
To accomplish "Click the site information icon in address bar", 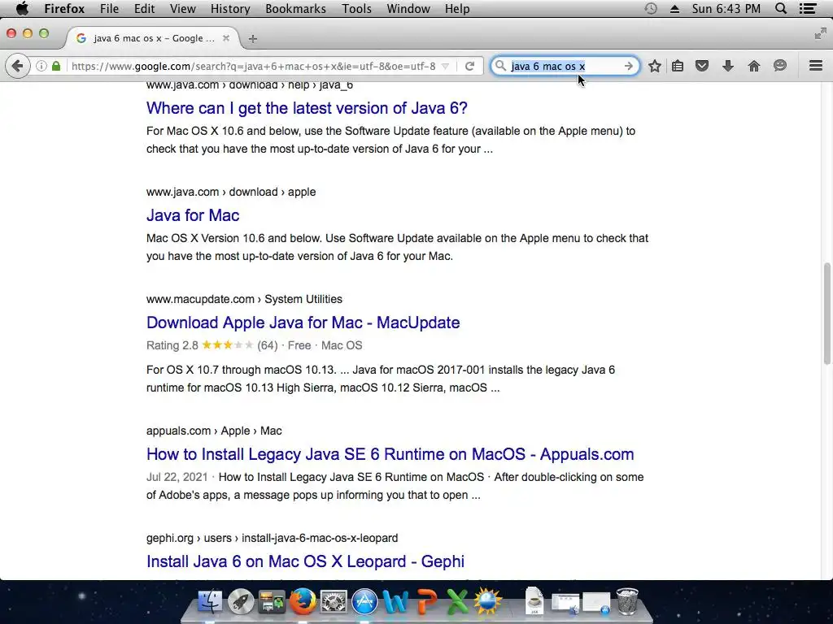I will coord(41,67).
